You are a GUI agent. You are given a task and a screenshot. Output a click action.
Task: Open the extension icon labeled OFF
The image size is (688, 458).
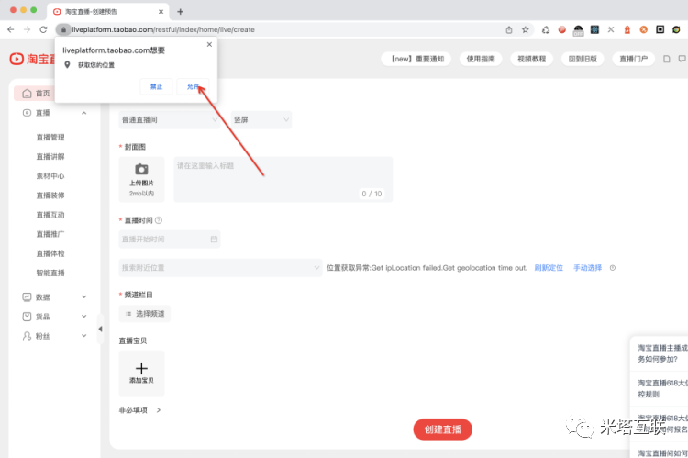pos(578,30)
